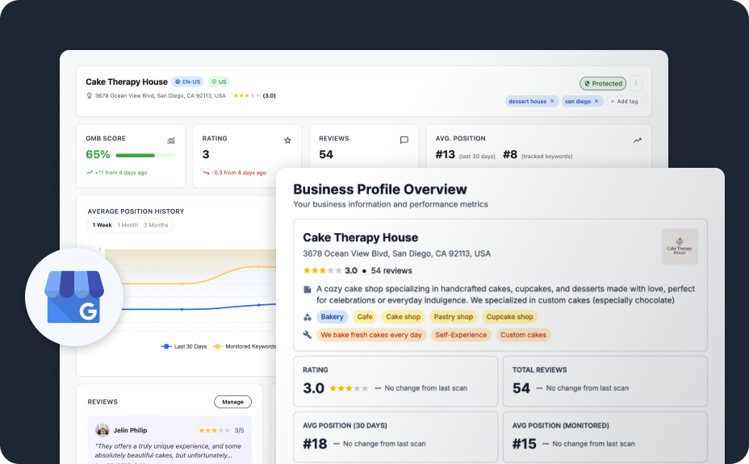Click the Manage reviews button
Image resolution: width=749 pixels, height=464 pixels.
pos(232,402)
